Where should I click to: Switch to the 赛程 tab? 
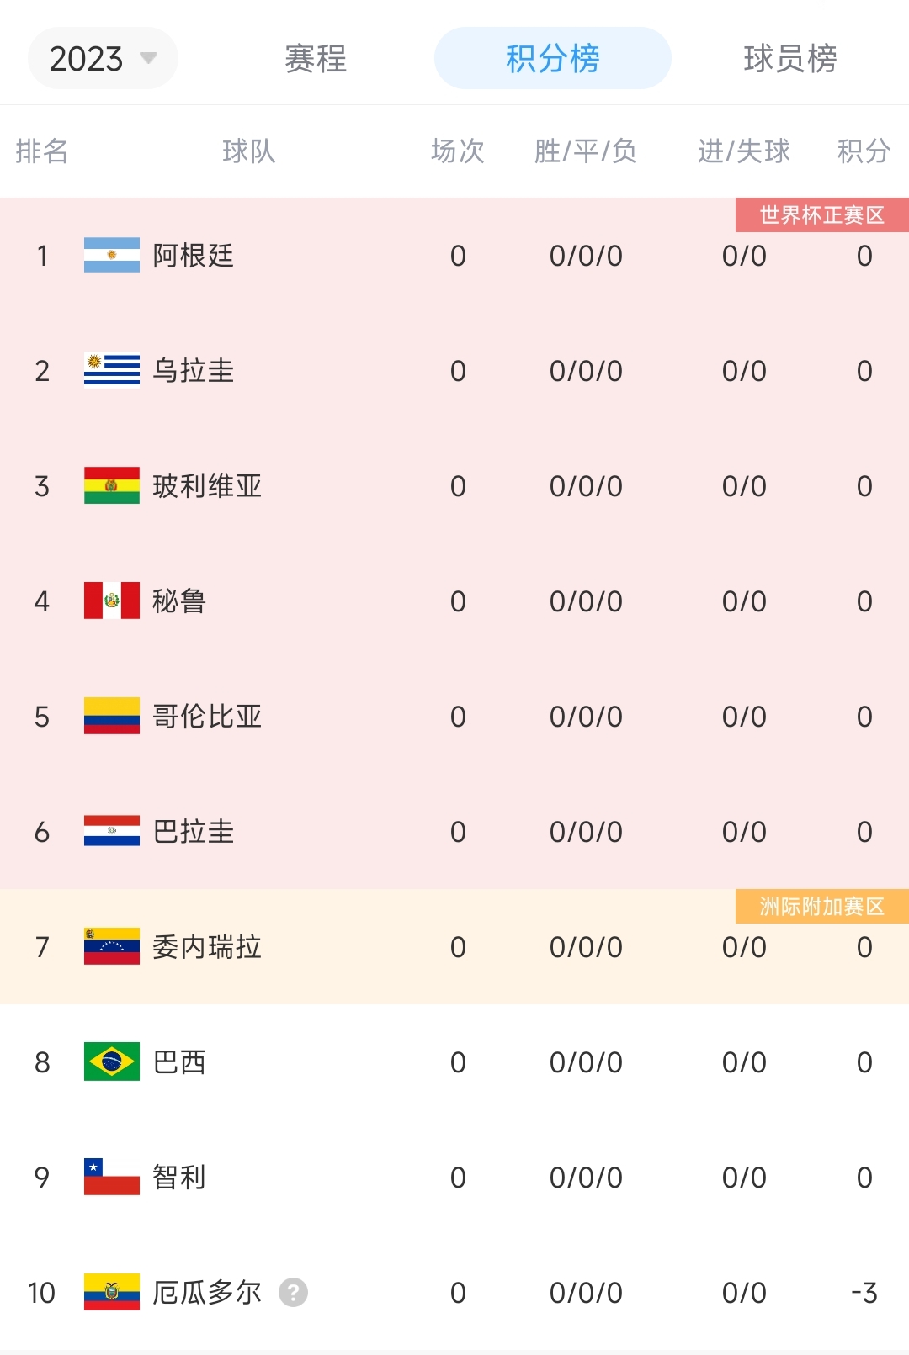pos(316,58)
